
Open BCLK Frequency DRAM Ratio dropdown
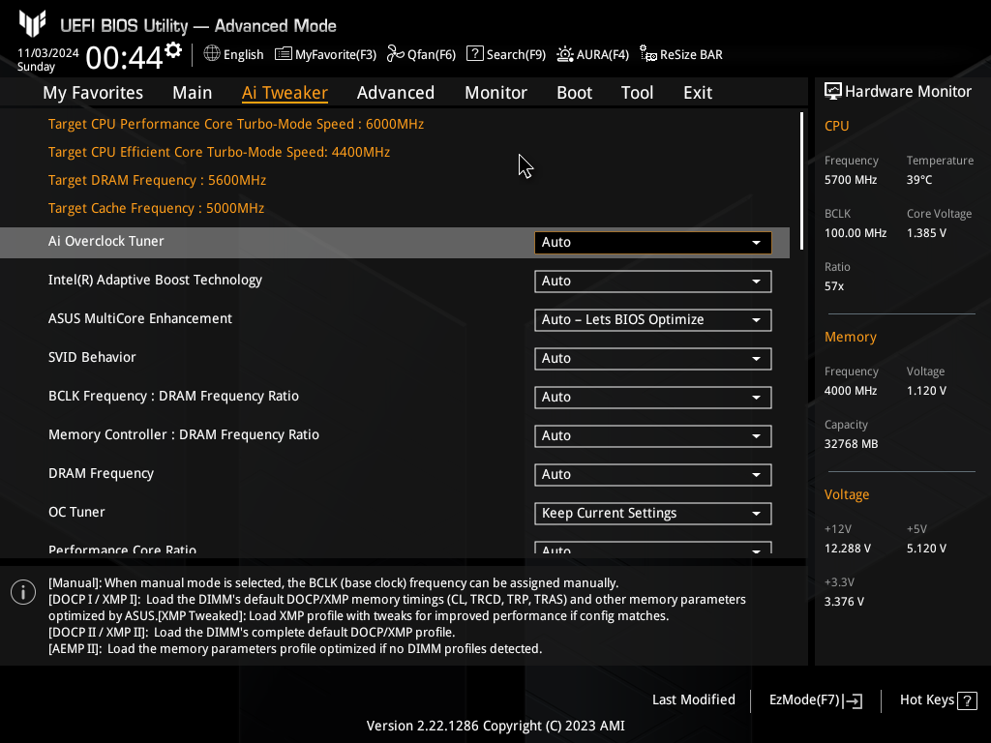(x=653, y=398)
